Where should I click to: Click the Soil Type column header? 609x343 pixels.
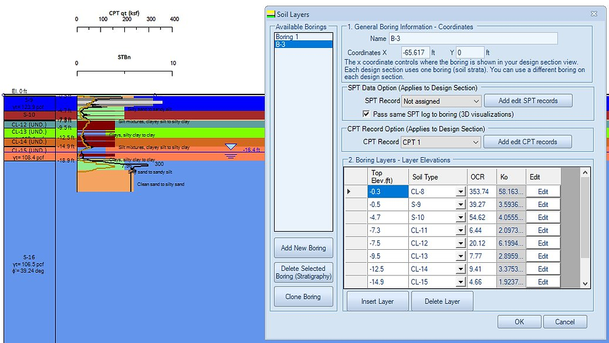(x=437, y=176)
